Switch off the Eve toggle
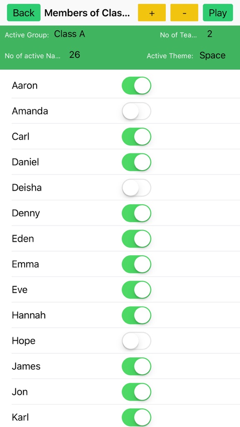Screen dimensions: 240x427 pos(136,290)
